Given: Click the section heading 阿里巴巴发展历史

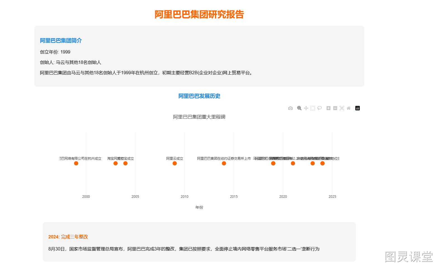Looking at the screenshot, I should click(x=199, y=96).
